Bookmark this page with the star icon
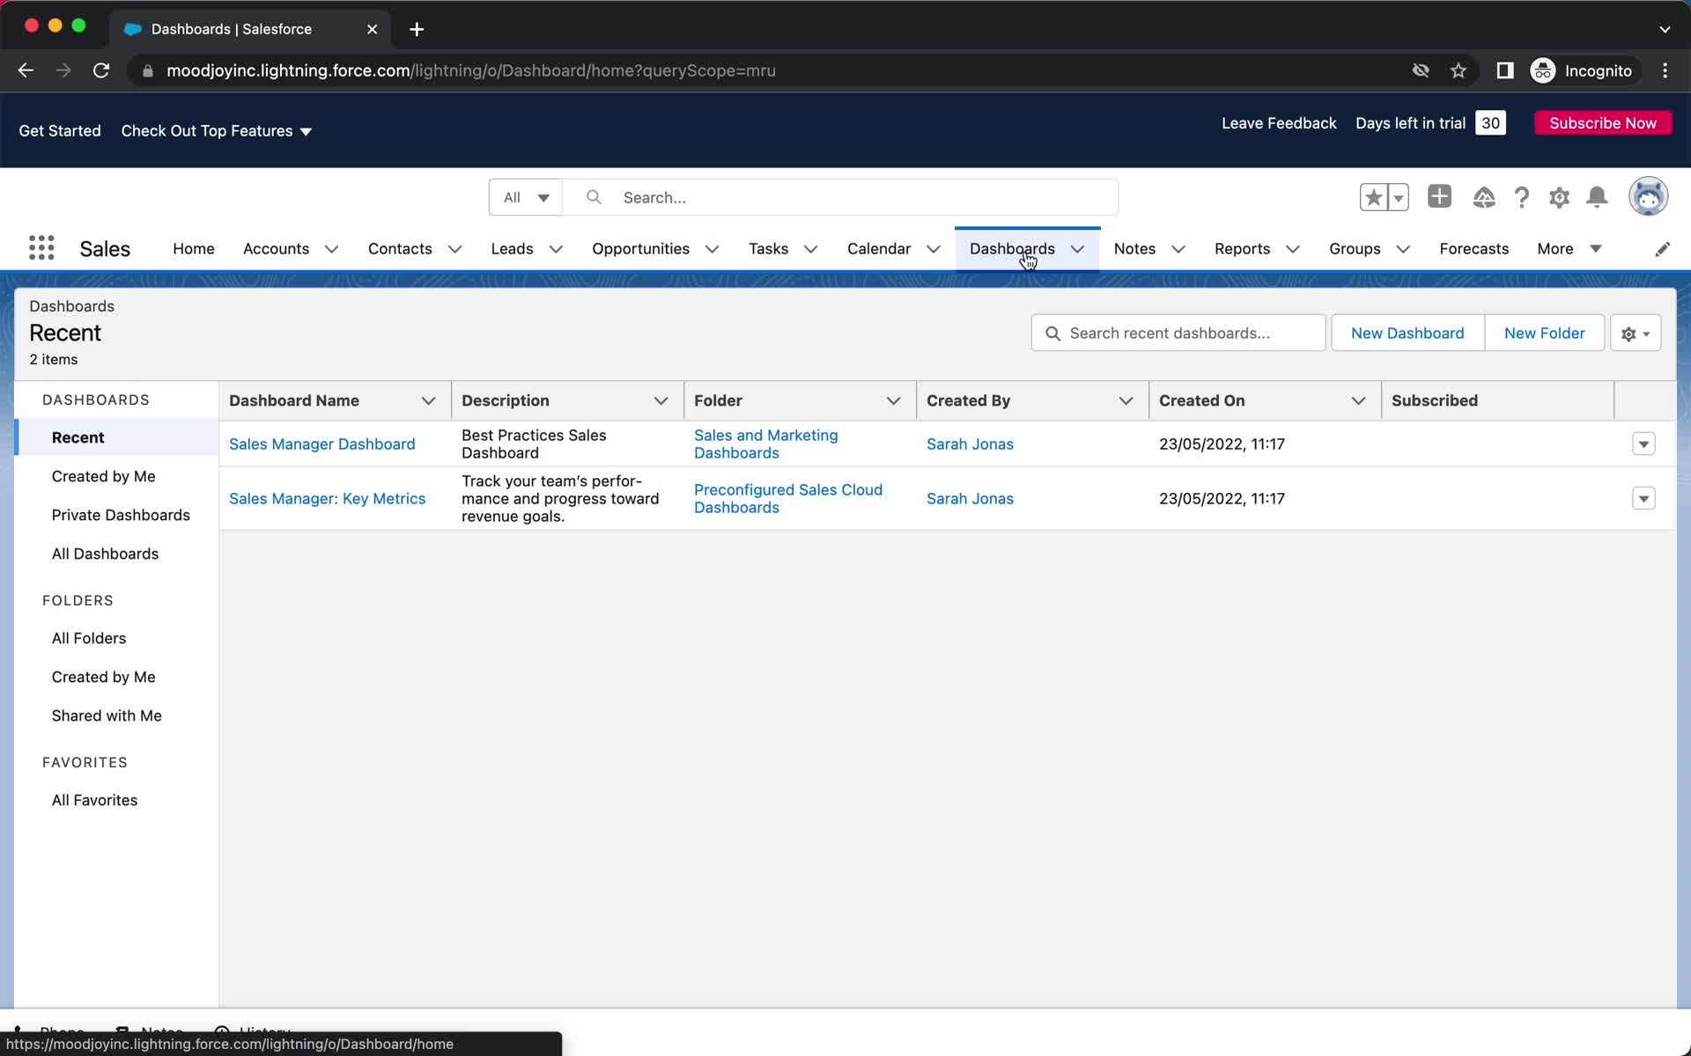This screenshot has height=1056, width=1691. point(1458,70)
